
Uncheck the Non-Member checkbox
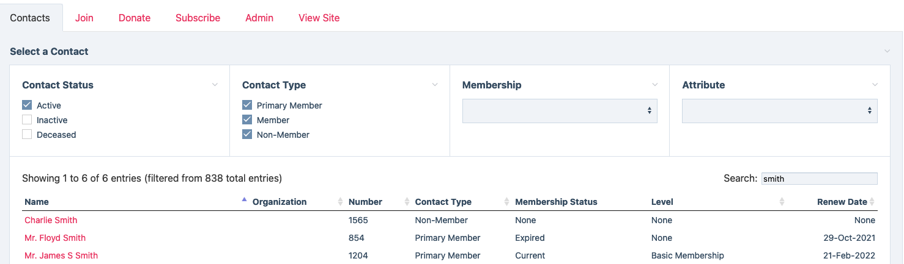247,134
